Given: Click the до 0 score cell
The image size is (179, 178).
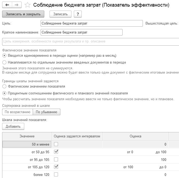Looking at the screenshot, I should pyautogui.click(x=163, y=167).
